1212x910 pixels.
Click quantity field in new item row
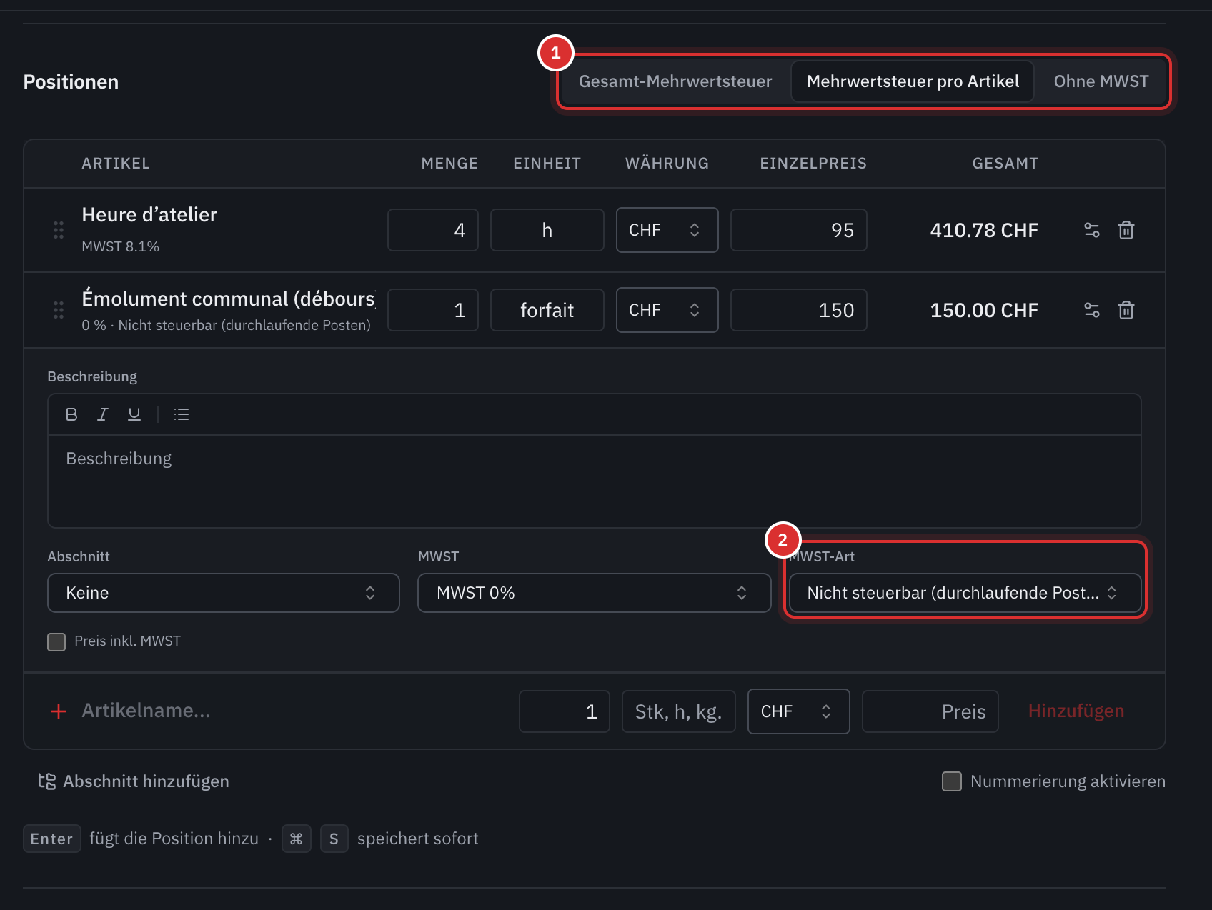click(564, 711)
